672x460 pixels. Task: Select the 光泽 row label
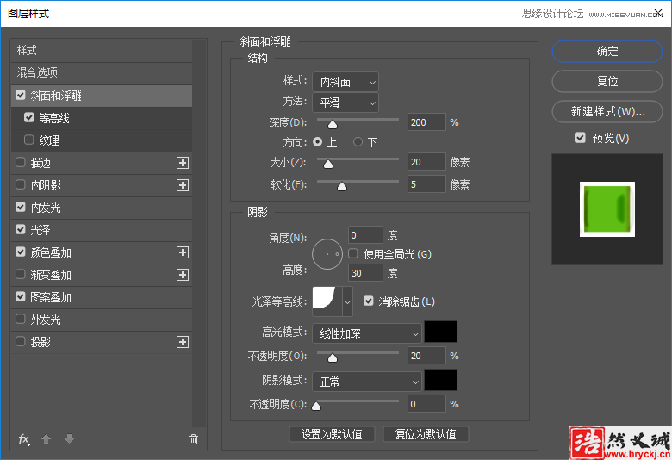40,230
